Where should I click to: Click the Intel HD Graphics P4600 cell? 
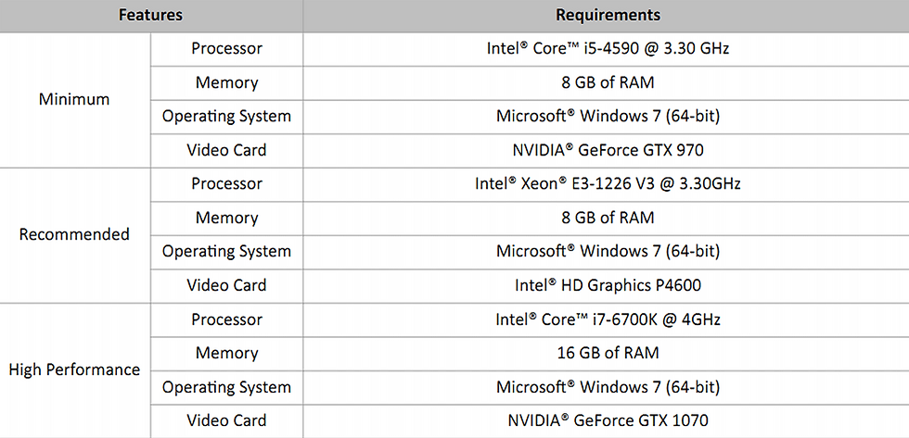(x=606, y=286)
